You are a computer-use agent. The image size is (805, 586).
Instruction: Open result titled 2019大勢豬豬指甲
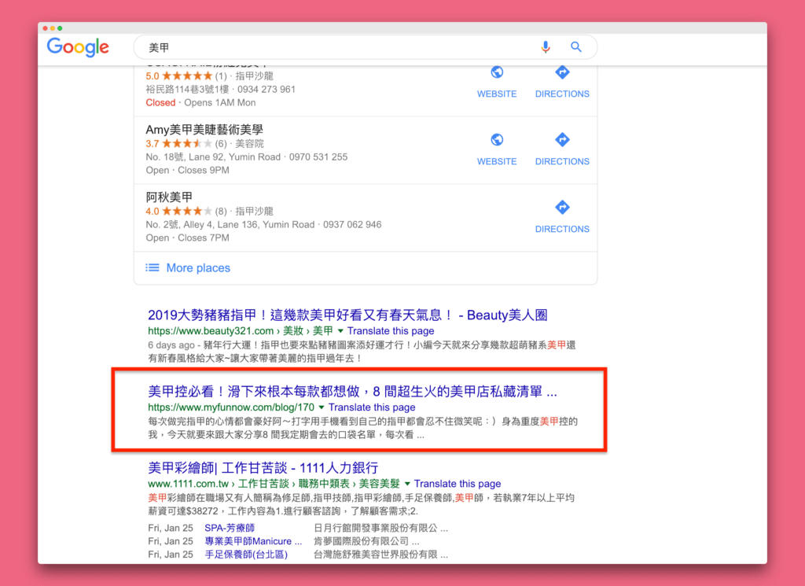tap(347, 315)
